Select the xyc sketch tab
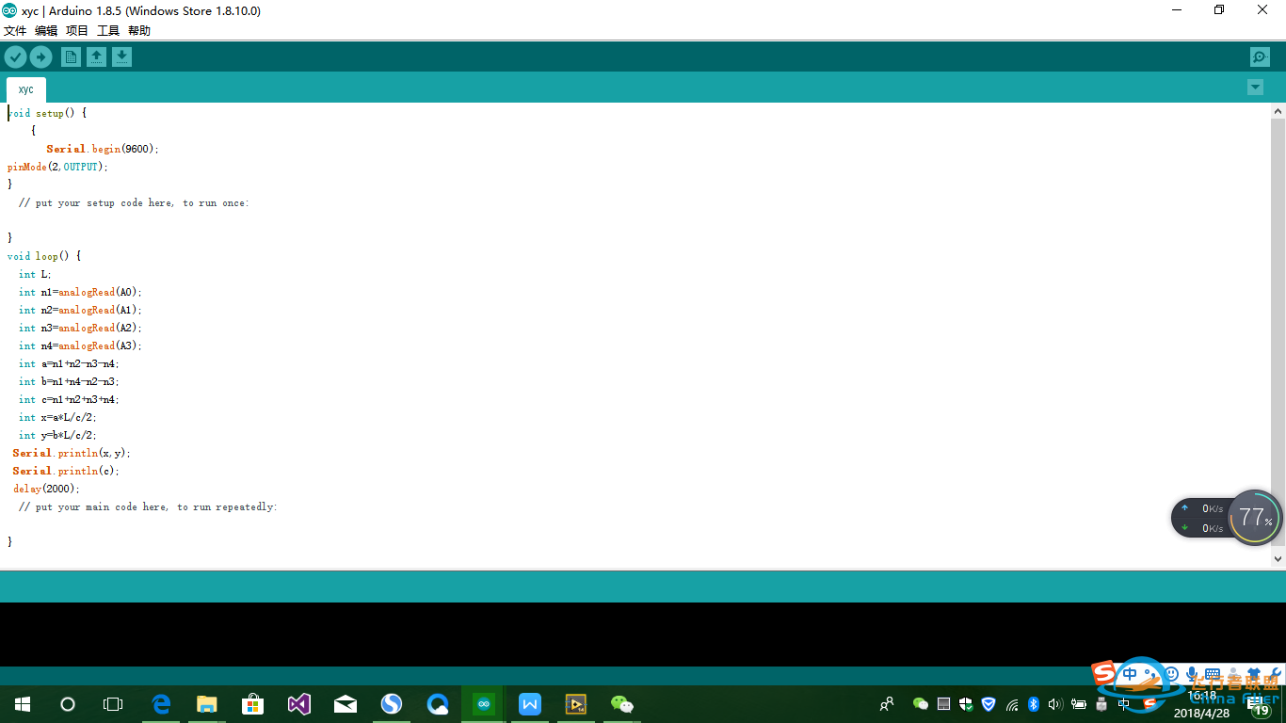 (25, 89)
